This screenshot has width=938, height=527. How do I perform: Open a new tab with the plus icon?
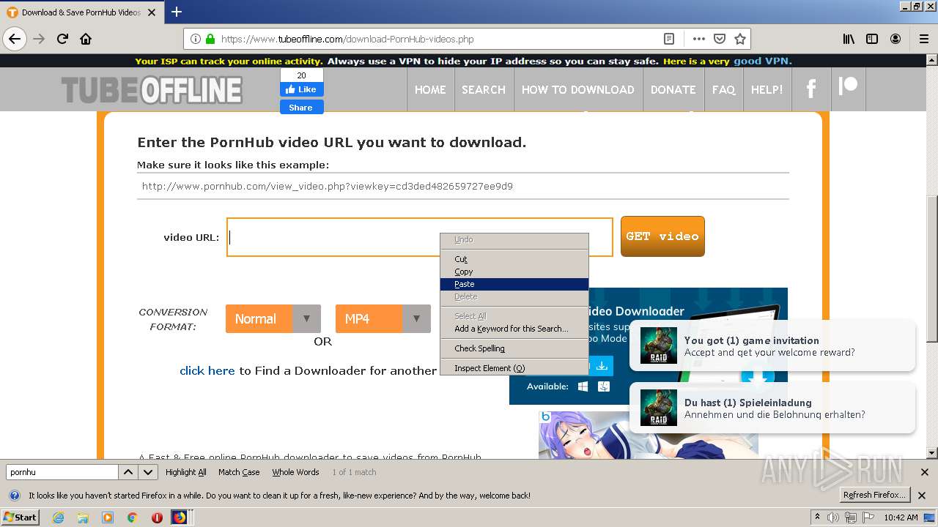click(176, 12)
